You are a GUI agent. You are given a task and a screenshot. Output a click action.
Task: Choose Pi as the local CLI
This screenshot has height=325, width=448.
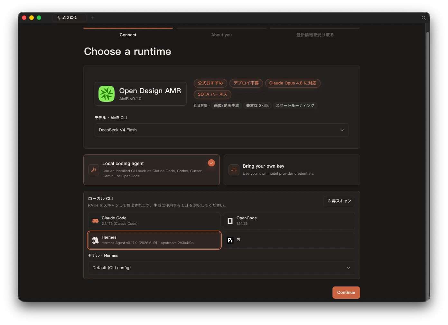click(x=289, y=240)
